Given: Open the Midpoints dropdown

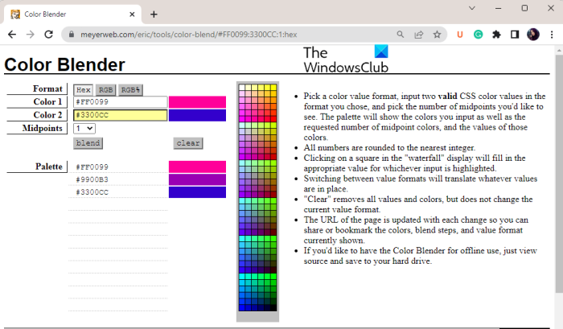Looking at the screenshot, I should click(84, 128).
